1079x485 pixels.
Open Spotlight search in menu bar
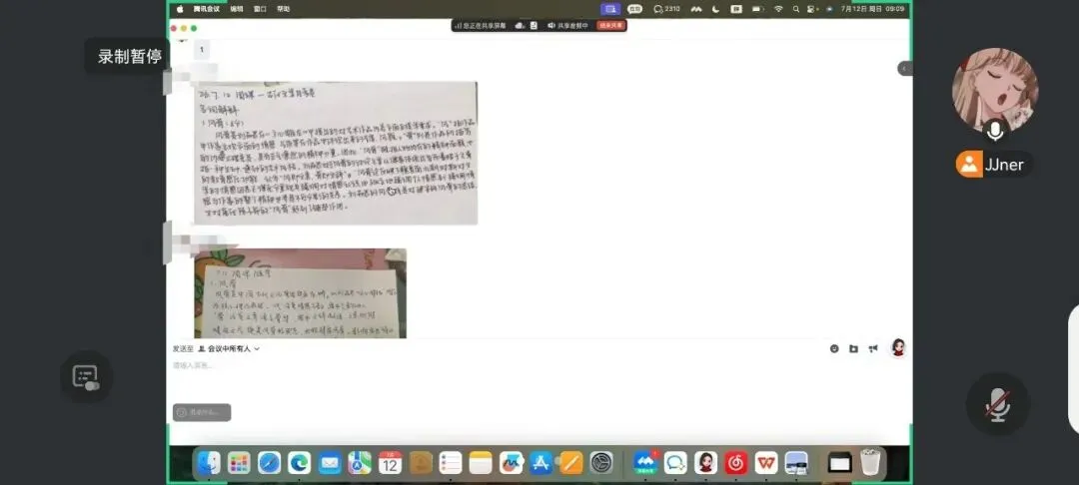(796, 9)
